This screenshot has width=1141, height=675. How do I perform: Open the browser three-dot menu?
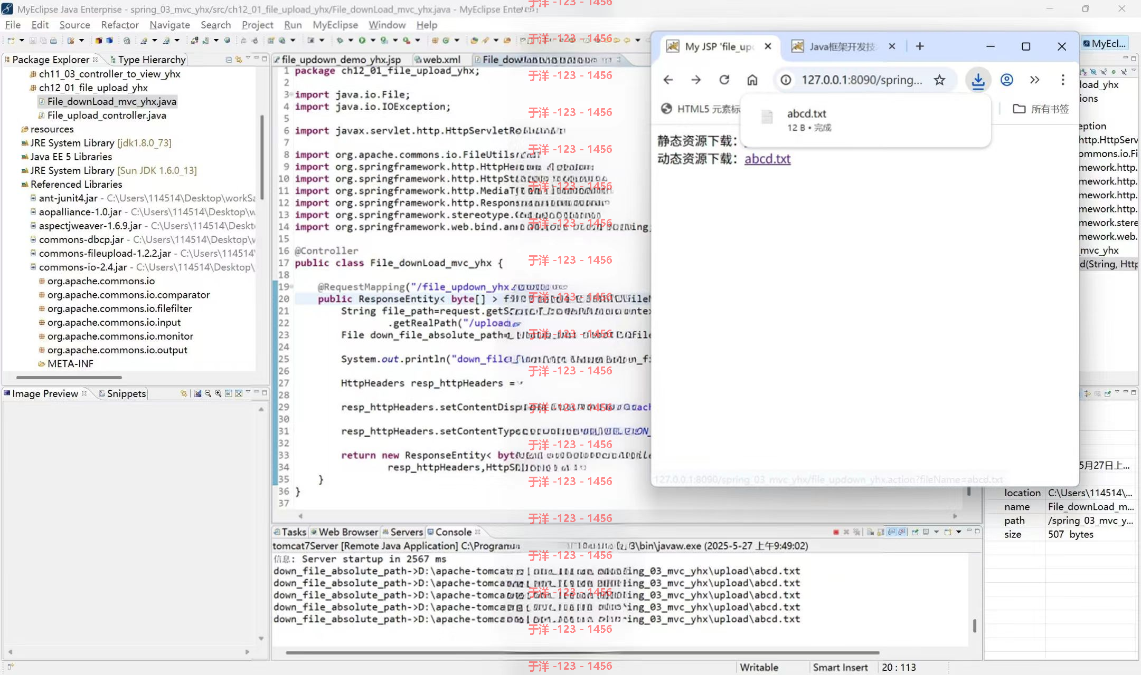(x=1063, y=80)
